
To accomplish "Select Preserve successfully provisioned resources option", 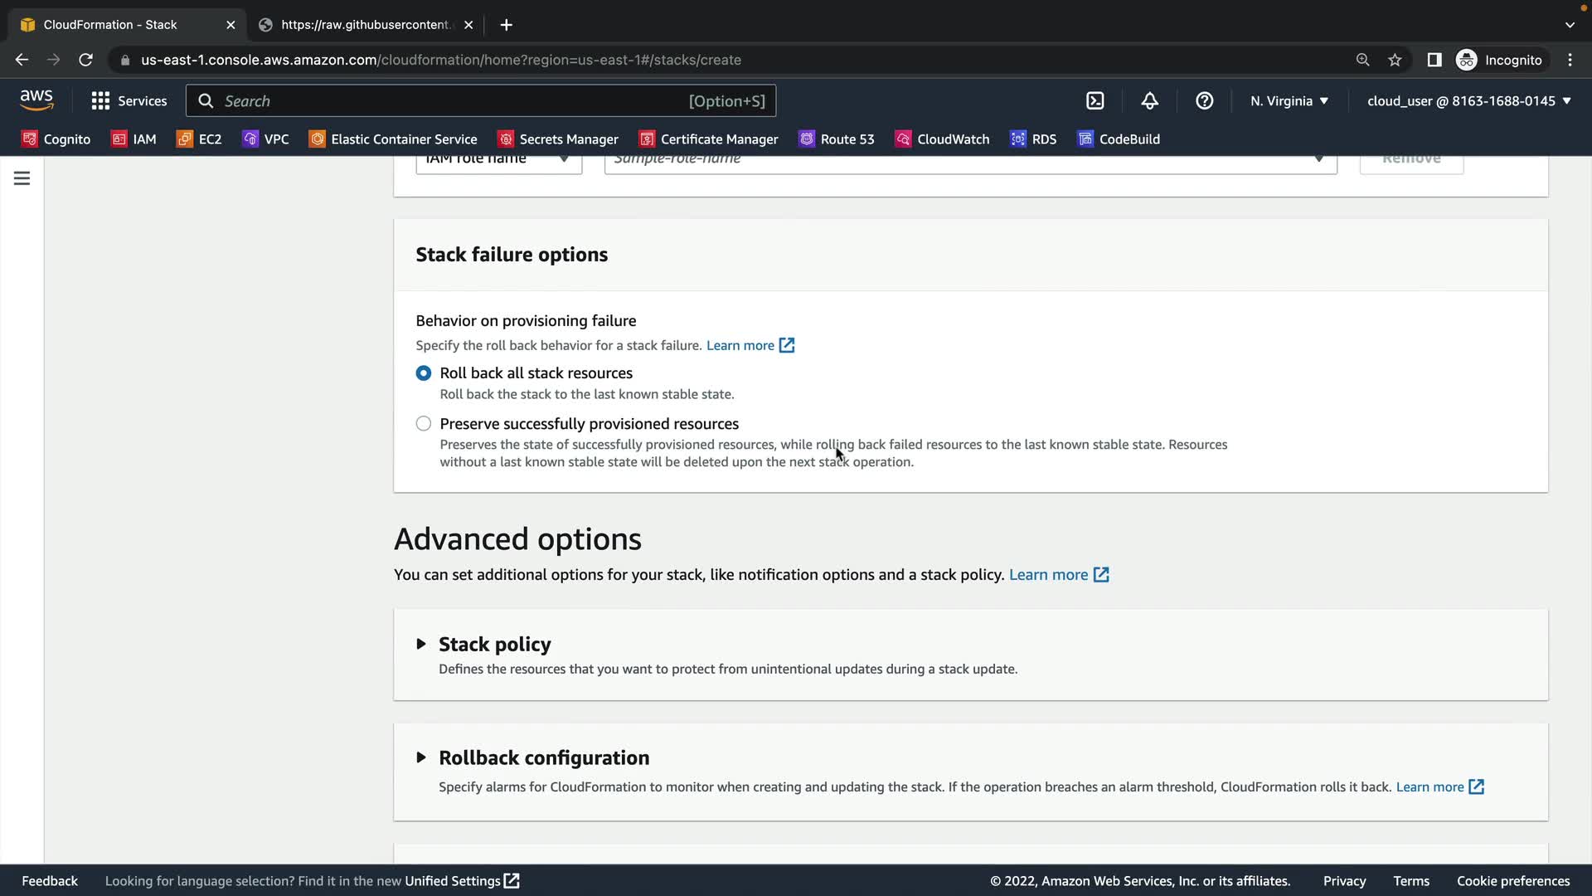I will pyautogui.click(x=424, y=424).
